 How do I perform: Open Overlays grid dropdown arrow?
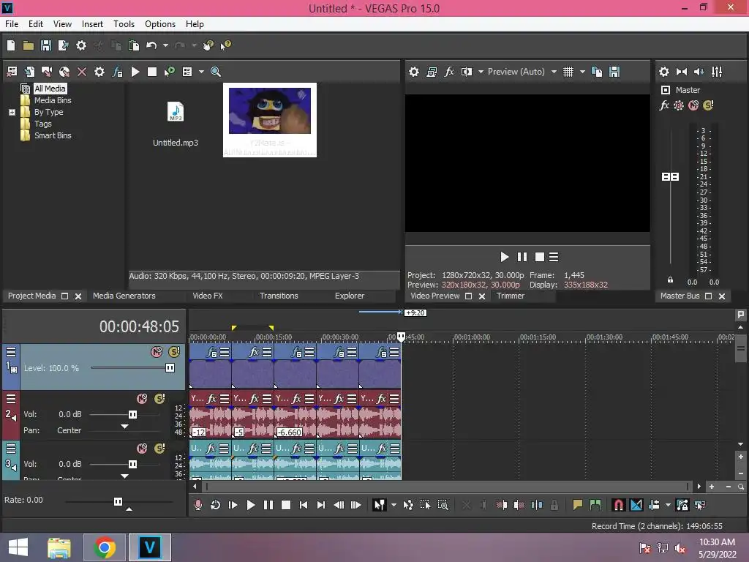pos(581,72)
